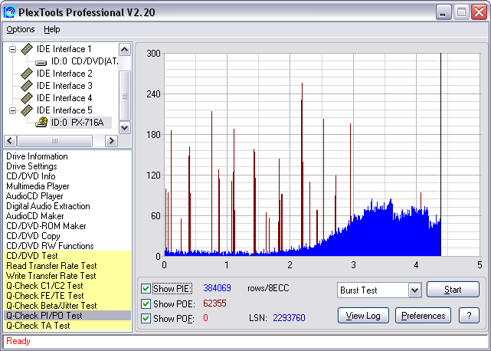491x351 pixels.
Task: Click the View Log button
Action: tap(363, 316)
